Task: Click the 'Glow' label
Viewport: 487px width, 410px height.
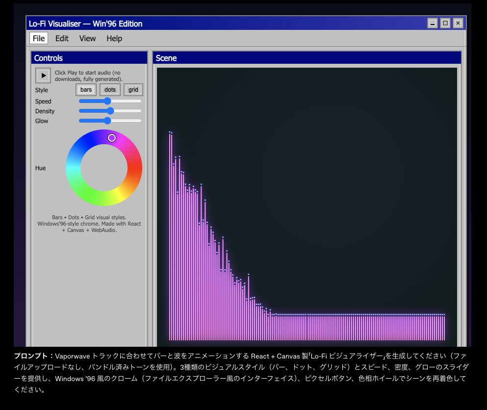Action: click(42, 121)
